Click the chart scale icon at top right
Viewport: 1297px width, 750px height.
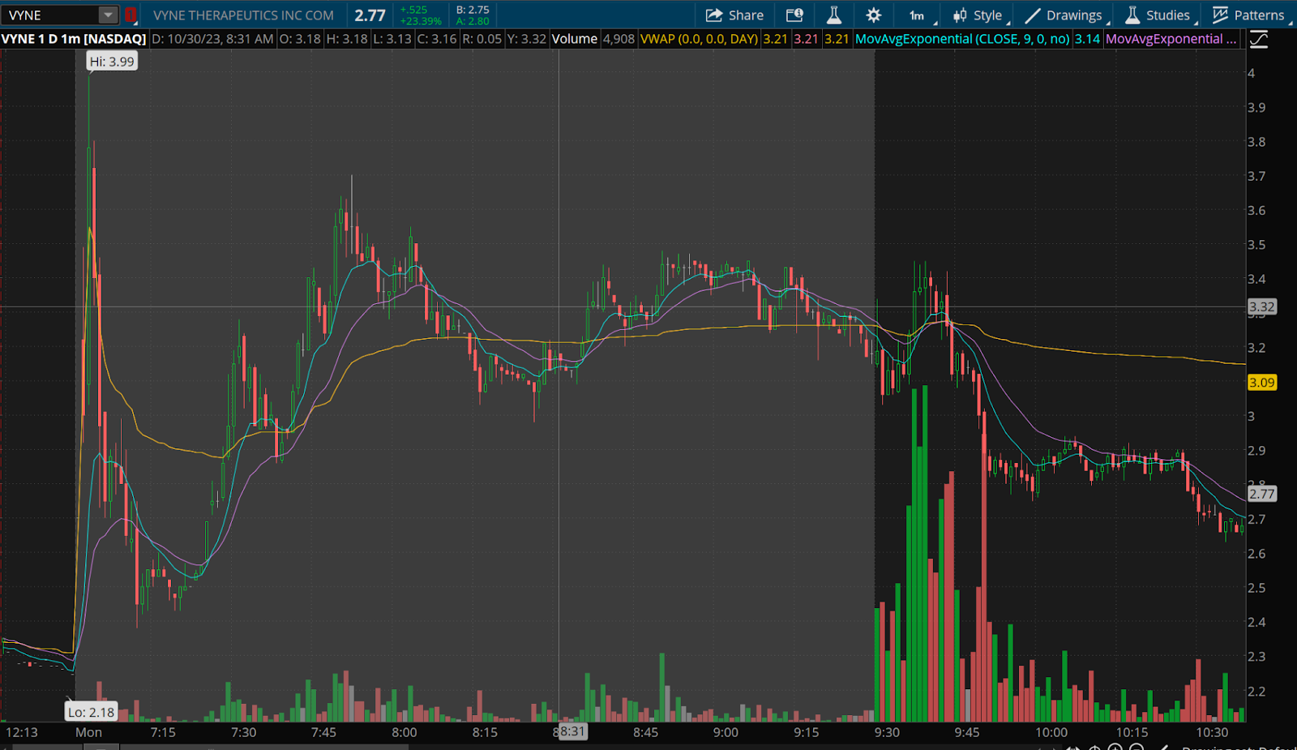1258,39
